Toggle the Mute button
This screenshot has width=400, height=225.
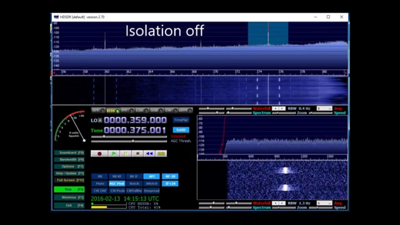tap(99, 183)
